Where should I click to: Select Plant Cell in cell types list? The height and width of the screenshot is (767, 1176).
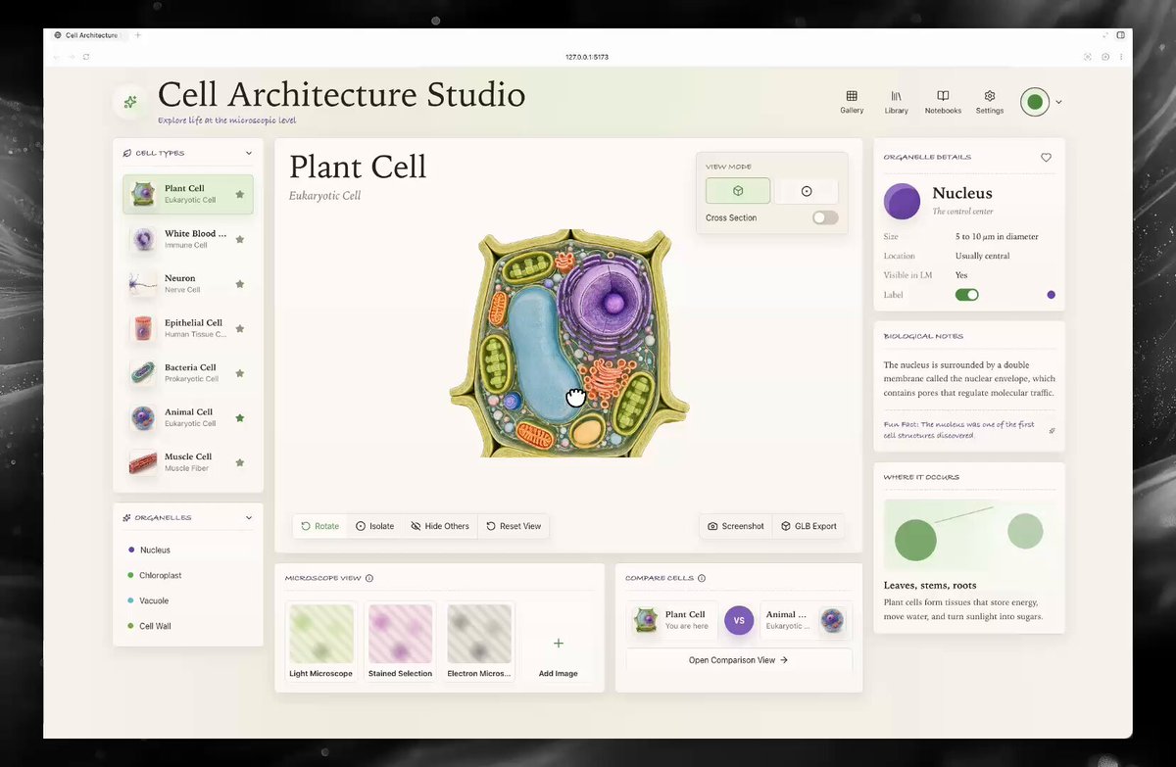click(x=187, y=194)
